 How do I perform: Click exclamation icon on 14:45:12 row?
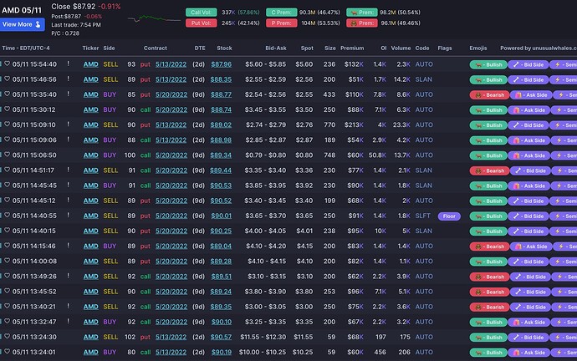[x=68, y=200]
